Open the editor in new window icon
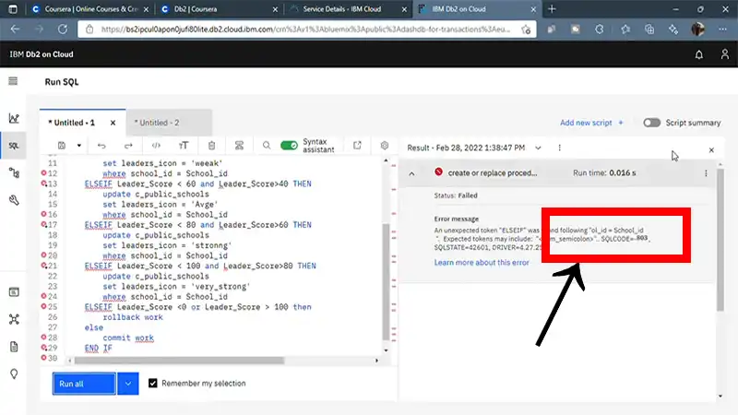Viewport: 738px width, 415px height. point(357,146)
